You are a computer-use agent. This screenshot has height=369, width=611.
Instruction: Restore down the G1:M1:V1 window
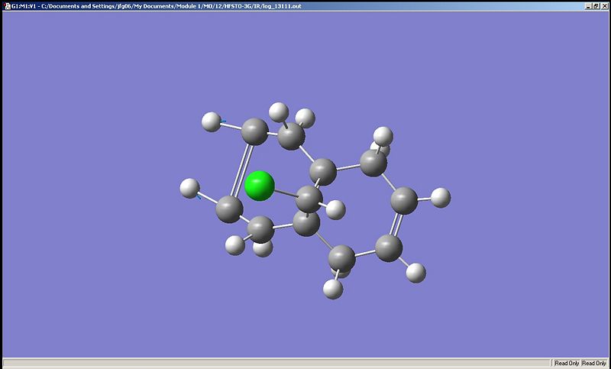point(596,6)
